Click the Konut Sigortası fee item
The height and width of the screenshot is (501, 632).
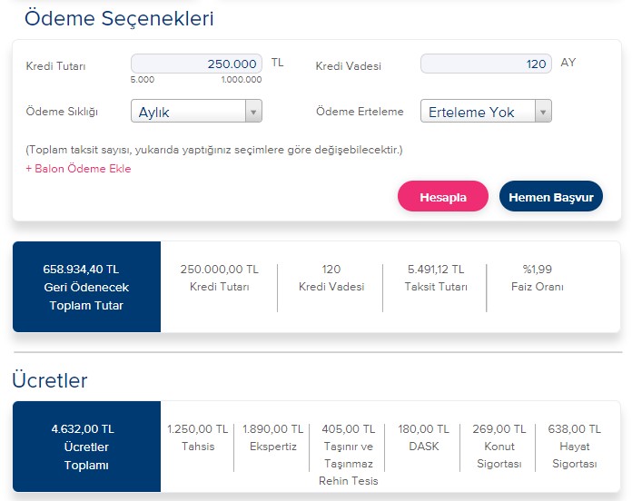click(499, 447)
